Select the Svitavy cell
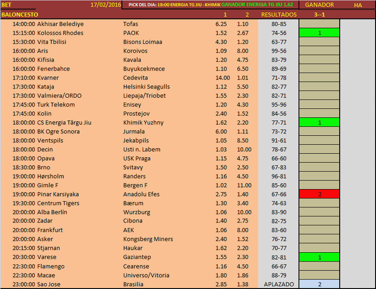This screenshot has height=289, width=376. (133, 167)
